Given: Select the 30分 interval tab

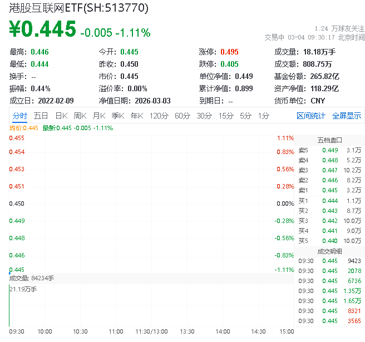Looking at the screenshot, I should click(x=204, y=116).
